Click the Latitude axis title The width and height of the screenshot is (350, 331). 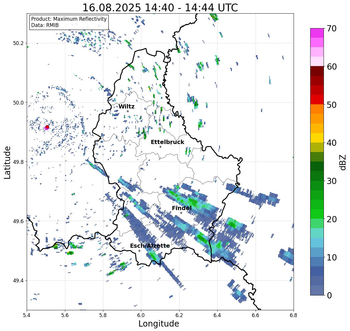(7, 162)
